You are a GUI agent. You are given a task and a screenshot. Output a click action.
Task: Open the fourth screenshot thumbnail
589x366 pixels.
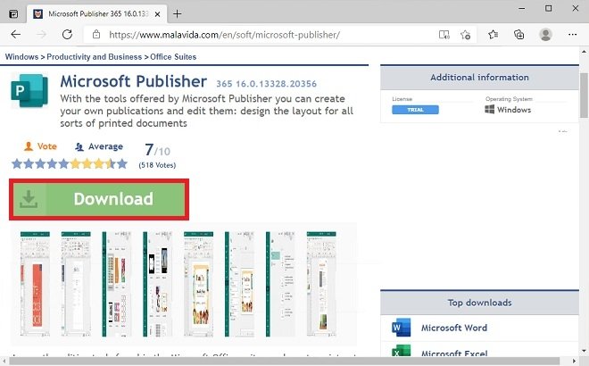pyautogui.click(x=158, y=284)
